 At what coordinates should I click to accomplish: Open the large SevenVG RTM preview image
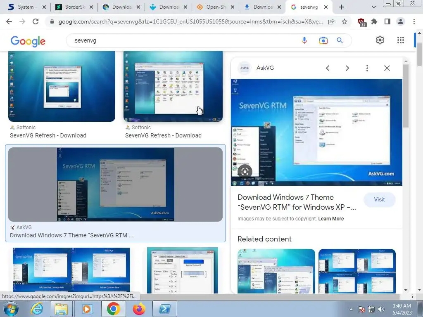(x=316, y=132)
